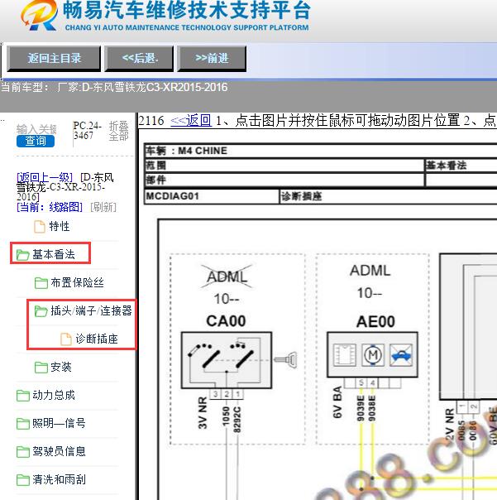
Task: Go back with the <<后退 button
Action: 140,58
